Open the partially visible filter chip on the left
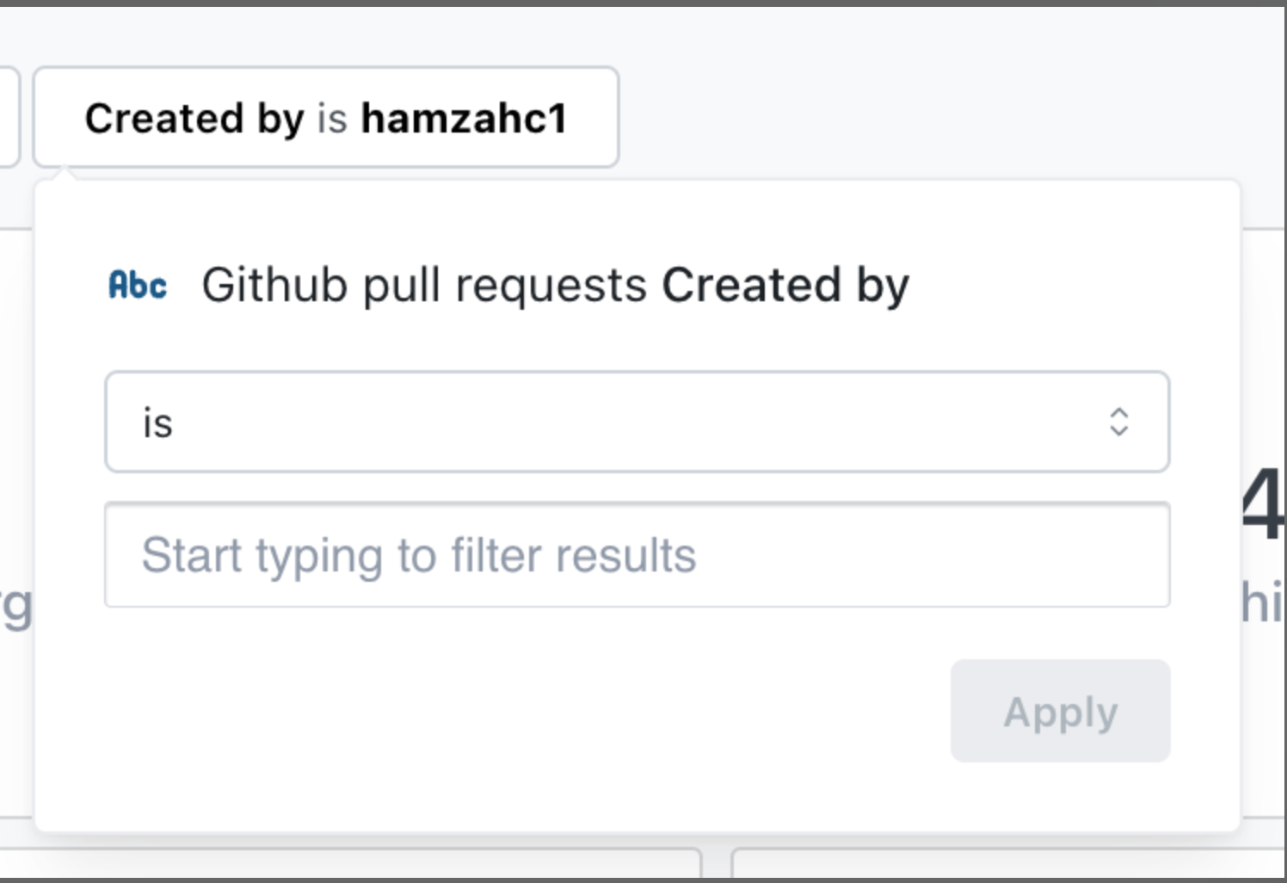 (x=9, y=118)
